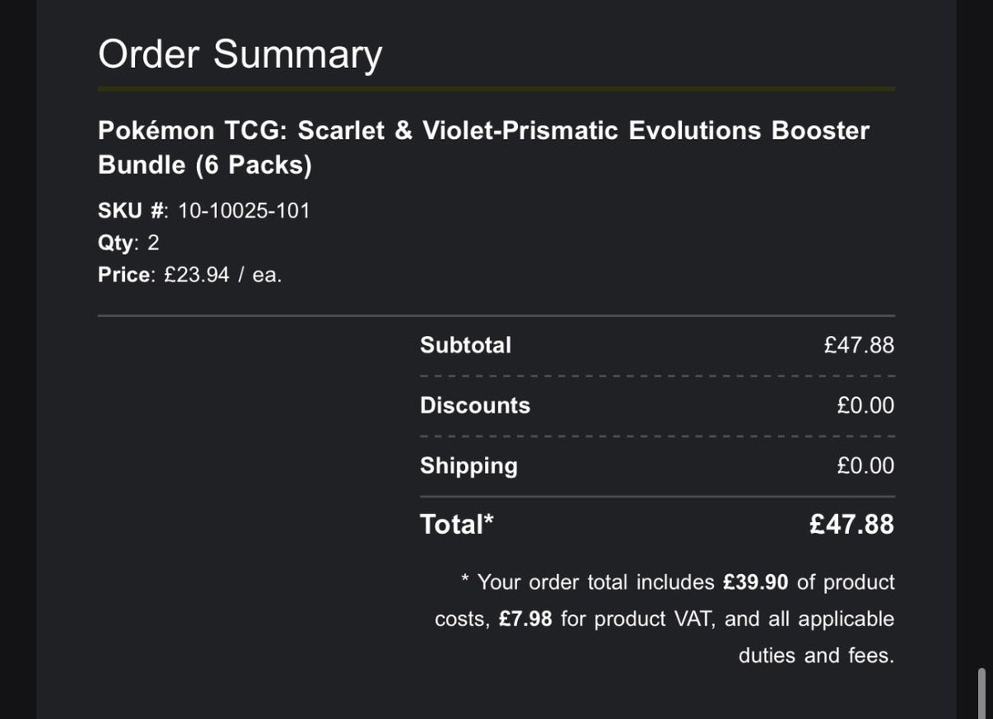Click the Price label
The image size is (993, 719).
click(x=125, y=275)
